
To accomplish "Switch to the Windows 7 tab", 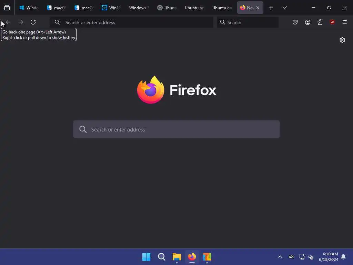I will click(139, 8).
